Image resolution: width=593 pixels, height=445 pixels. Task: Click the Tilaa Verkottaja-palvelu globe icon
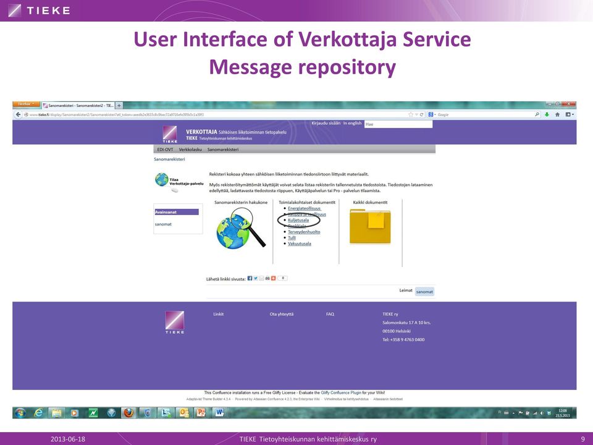click(x=161, y=179)
